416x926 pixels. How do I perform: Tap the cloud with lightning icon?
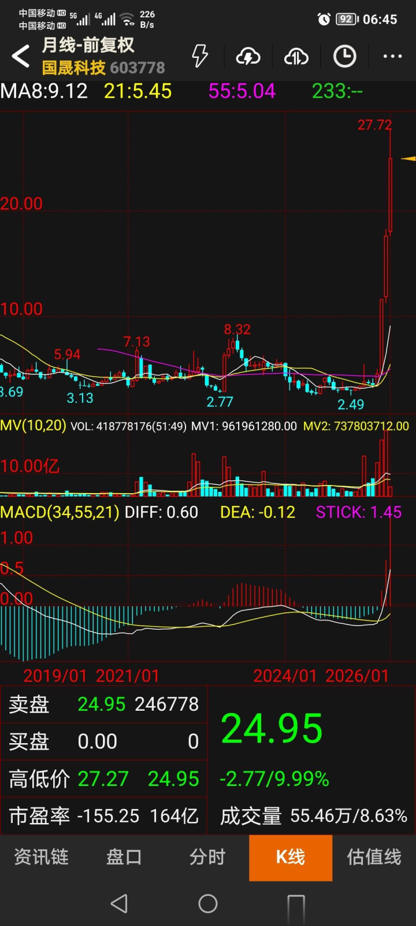[248, 56]
